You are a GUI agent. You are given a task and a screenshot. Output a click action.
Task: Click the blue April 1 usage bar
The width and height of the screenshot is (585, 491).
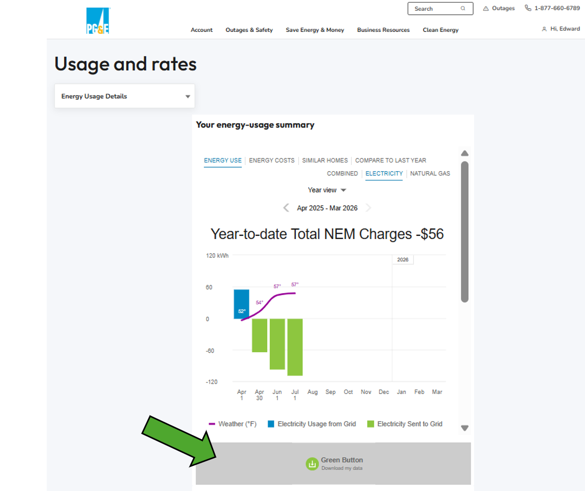point(241,304)
